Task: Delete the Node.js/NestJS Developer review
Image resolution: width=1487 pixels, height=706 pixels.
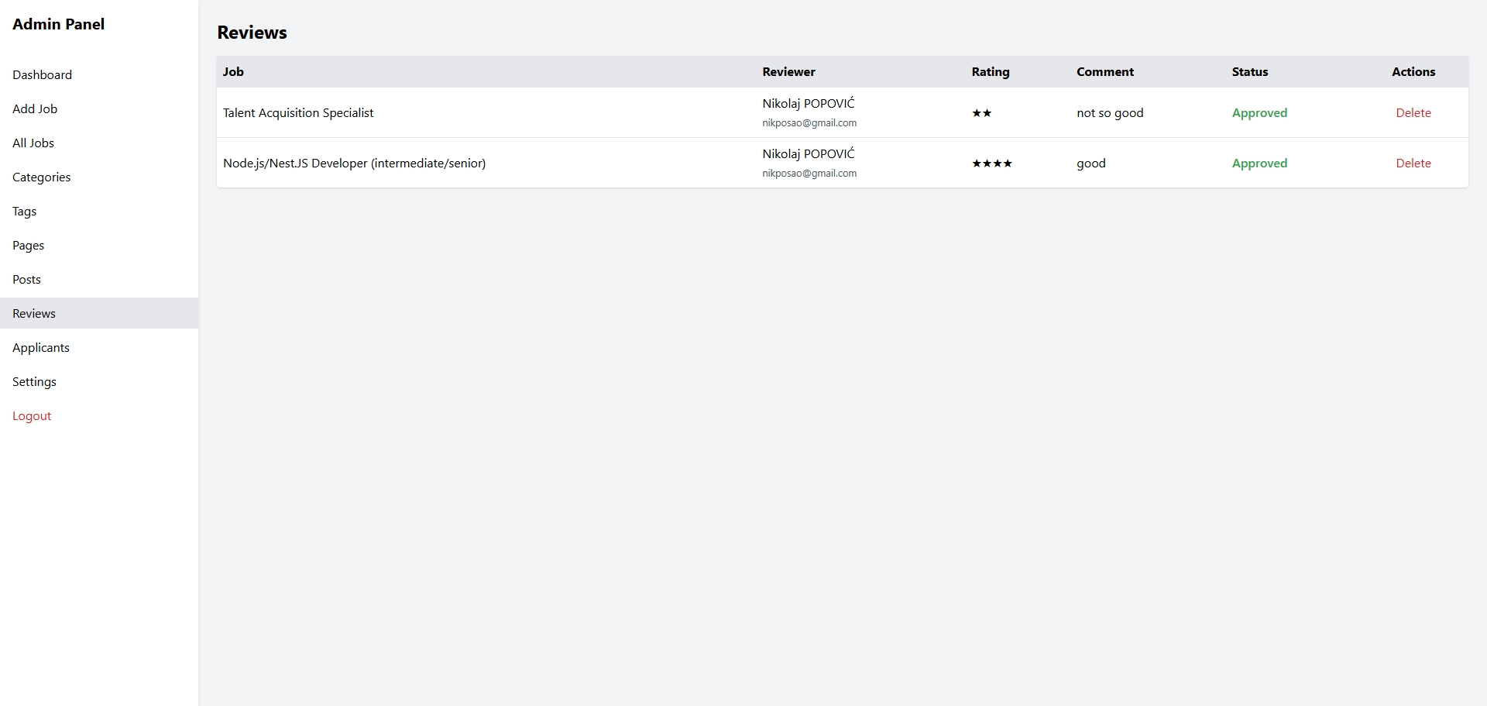Action: click(1413, 164)
